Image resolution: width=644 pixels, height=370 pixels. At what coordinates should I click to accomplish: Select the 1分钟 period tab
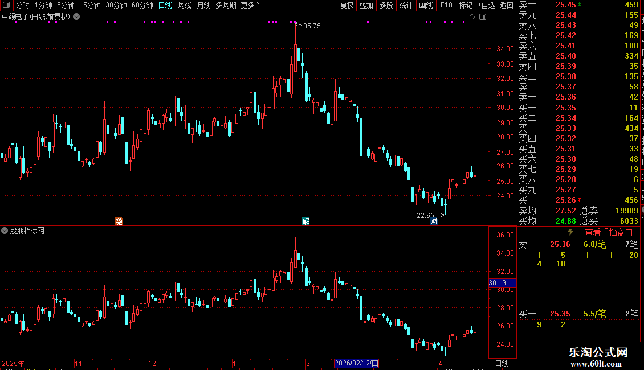coord(43,5)
